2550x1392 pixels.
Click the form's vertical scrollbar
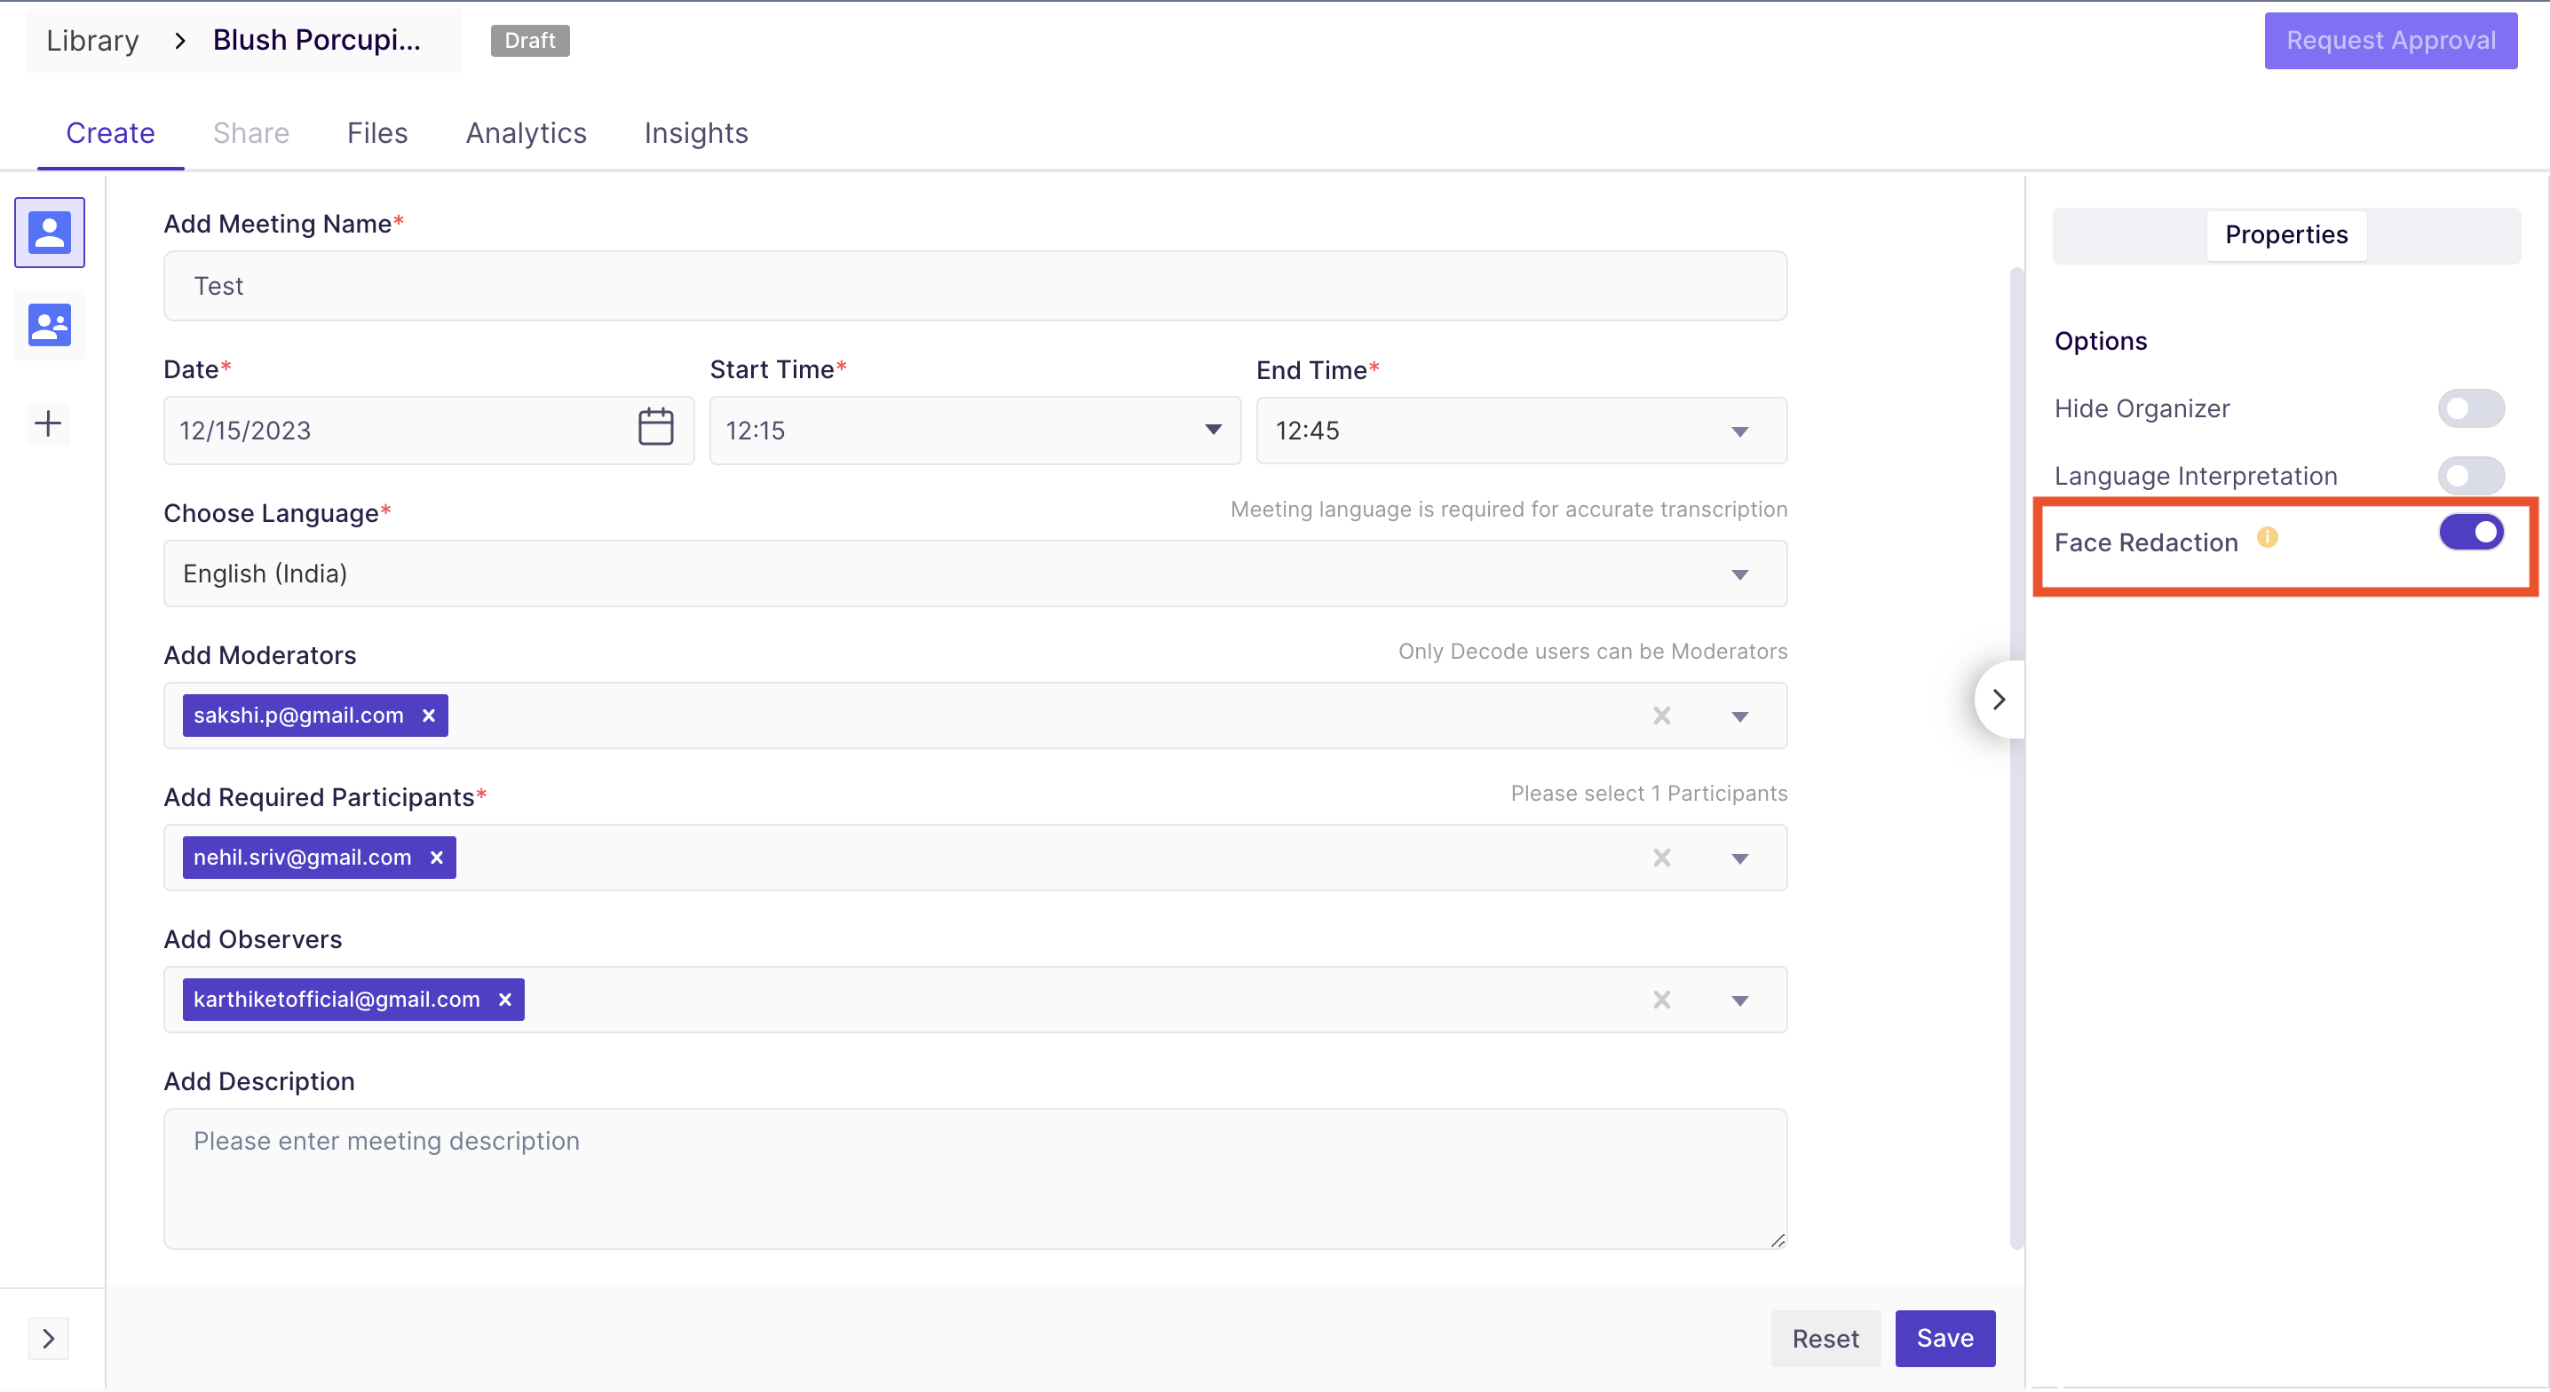point(2016,758)
